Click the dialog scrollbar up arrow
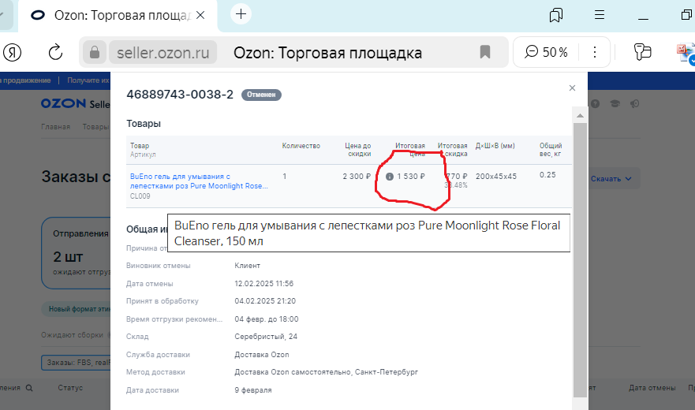 580,116
